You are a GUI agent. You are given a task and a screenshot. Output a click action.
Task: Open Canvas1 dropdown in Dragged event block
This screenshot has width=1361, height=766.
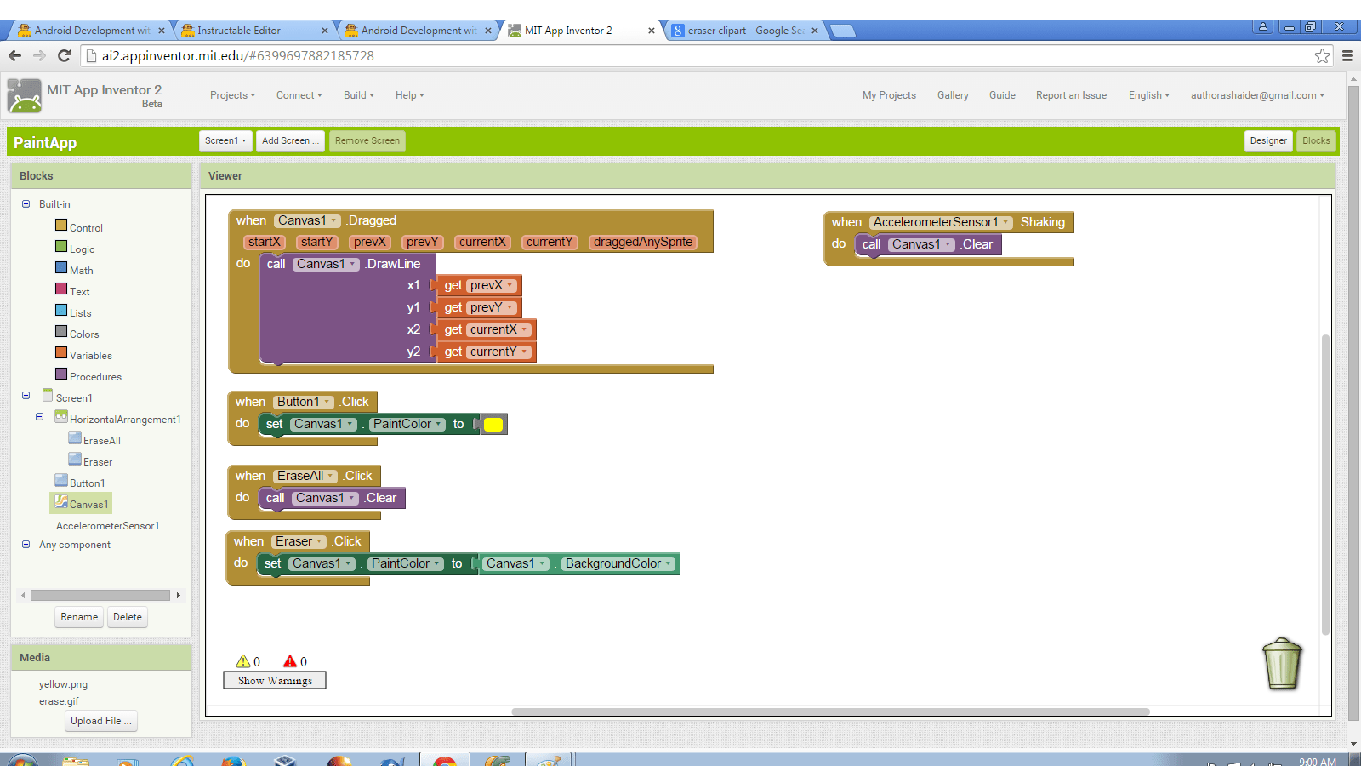pos(307,220)
